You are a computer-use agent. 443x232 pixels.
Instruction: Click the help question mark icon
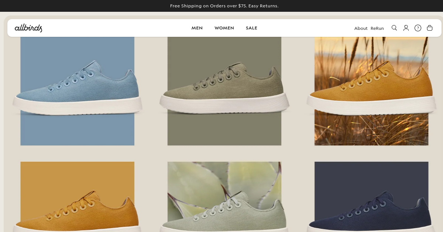click(x=418, y=28)
